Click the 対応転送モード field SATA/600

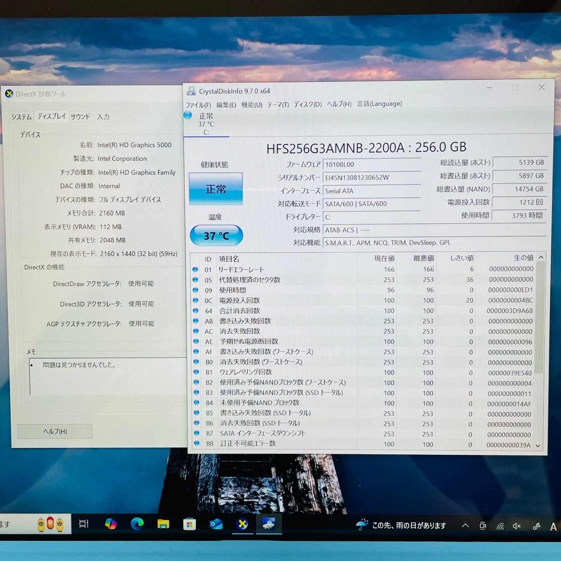coord(372,203)
